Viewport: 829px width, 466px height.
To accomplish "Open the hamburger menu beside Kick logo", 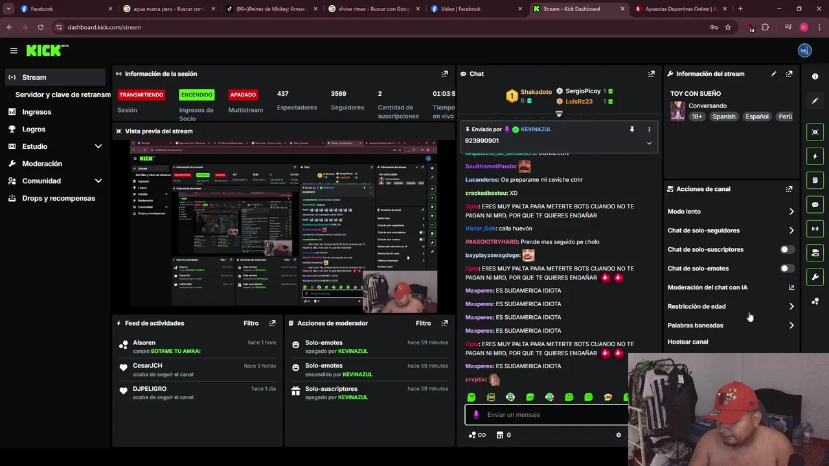I will pos(14,50).
